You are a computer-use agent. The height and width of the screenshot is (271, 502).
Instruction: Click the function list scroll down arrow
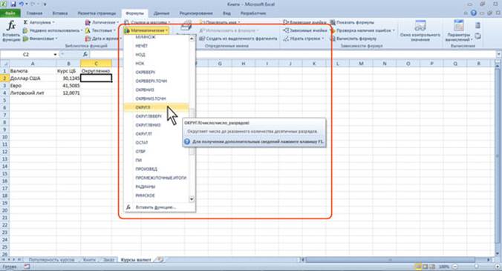point(192,199)
